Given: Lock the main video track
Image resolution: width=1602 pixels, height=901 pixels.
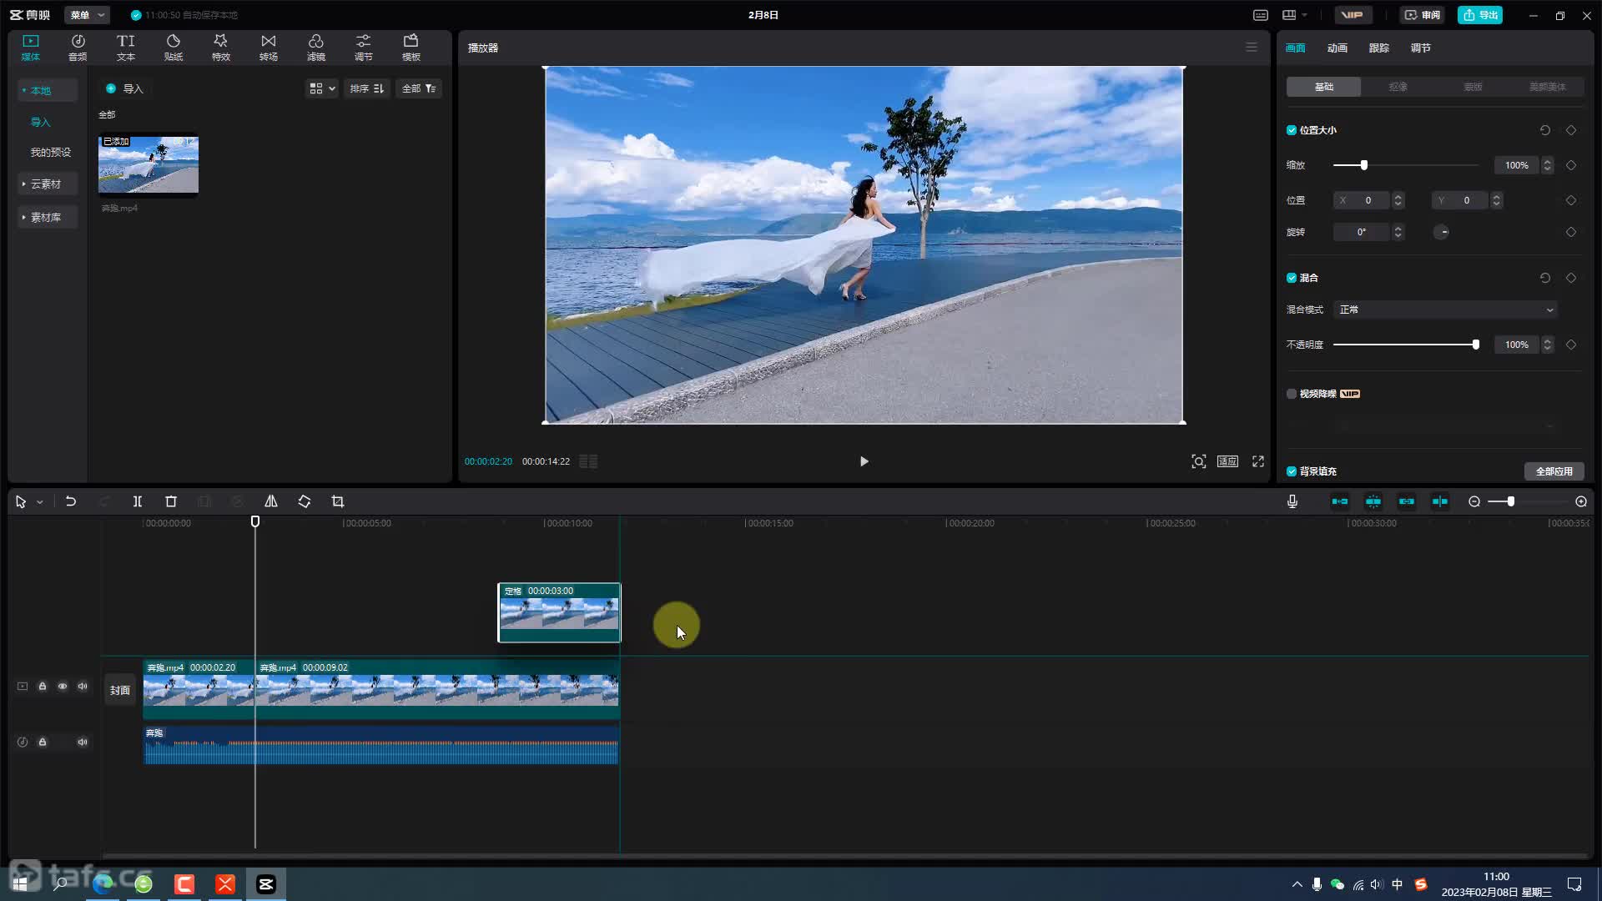Looking at the screenshot, I should coord(43,687).
